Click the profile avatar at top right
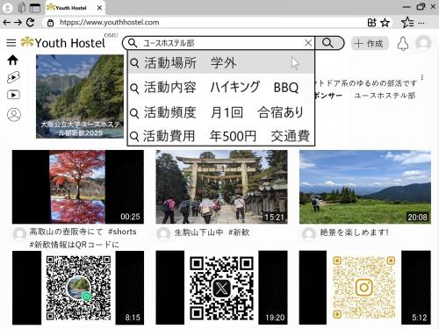The image size is (439, 329). (423, 43)
